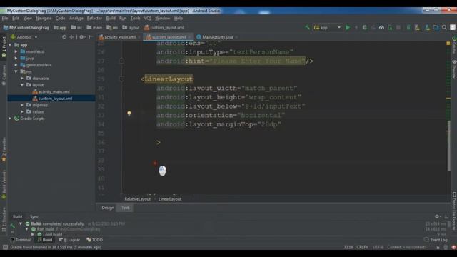Image resolution: width=457 pixels, height=257 pixels.
Task: Click the Debug app bug icon
Action: pos(364,27)
